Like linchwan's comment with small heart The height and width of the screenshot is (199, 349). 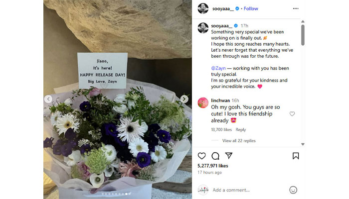292,114
